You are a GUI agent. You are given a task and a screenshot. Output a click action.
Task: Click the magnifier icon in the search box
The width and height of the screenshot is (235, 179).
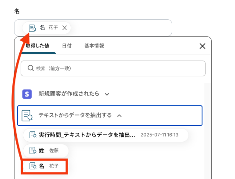pos(31,68)
